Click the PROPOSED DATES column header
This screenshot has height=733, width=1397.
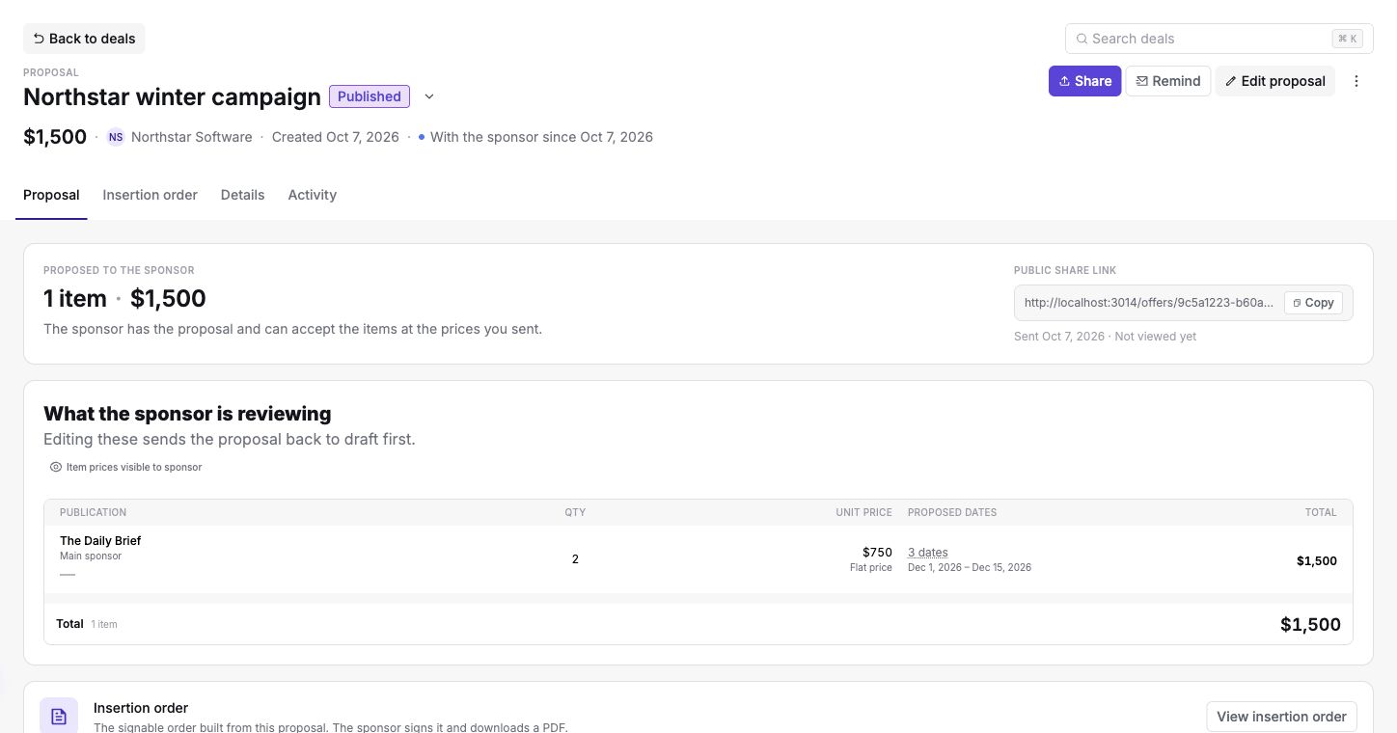952,512
